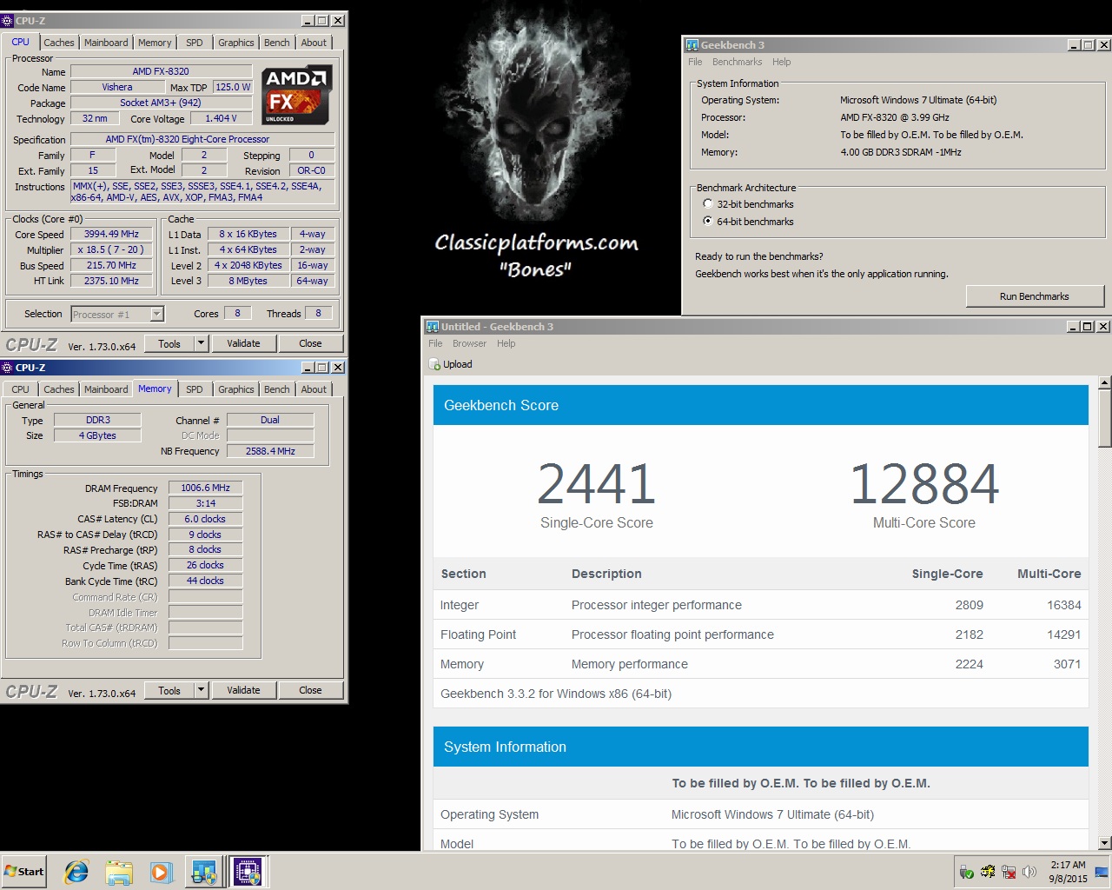Click Validate in CPU-Z processor window
The image size is (1112, 890).
243,344
